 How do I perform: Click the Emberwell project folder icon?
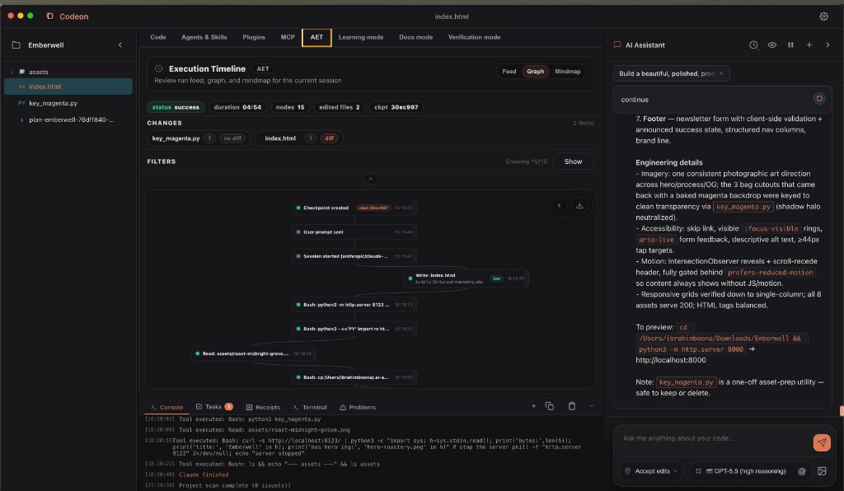(16, 45)
